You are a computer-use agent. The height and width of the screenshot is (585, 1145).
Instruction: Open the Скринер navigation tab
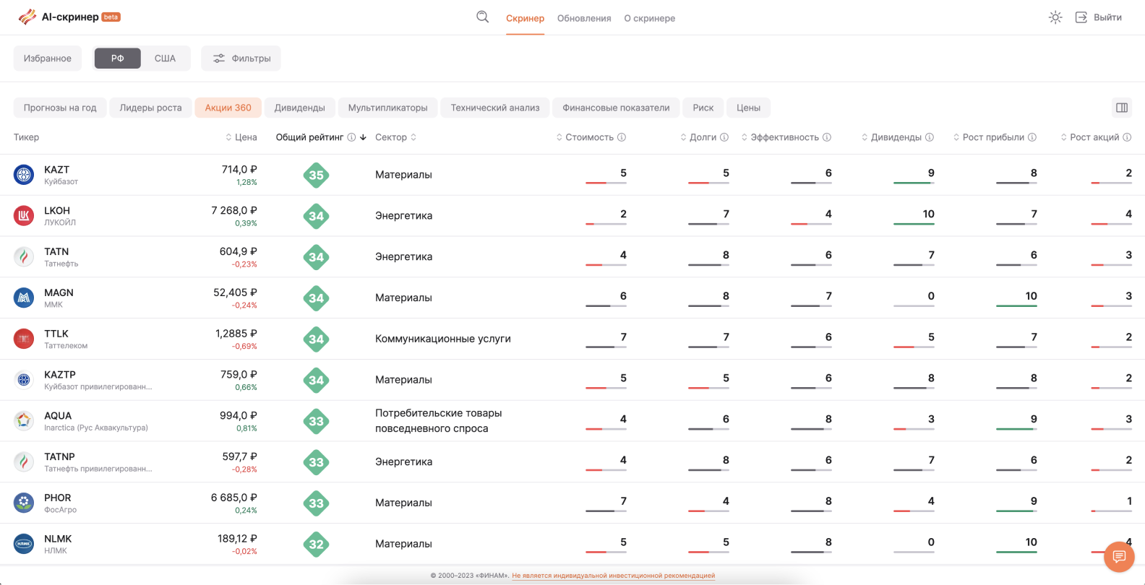[x=525, y=18]
